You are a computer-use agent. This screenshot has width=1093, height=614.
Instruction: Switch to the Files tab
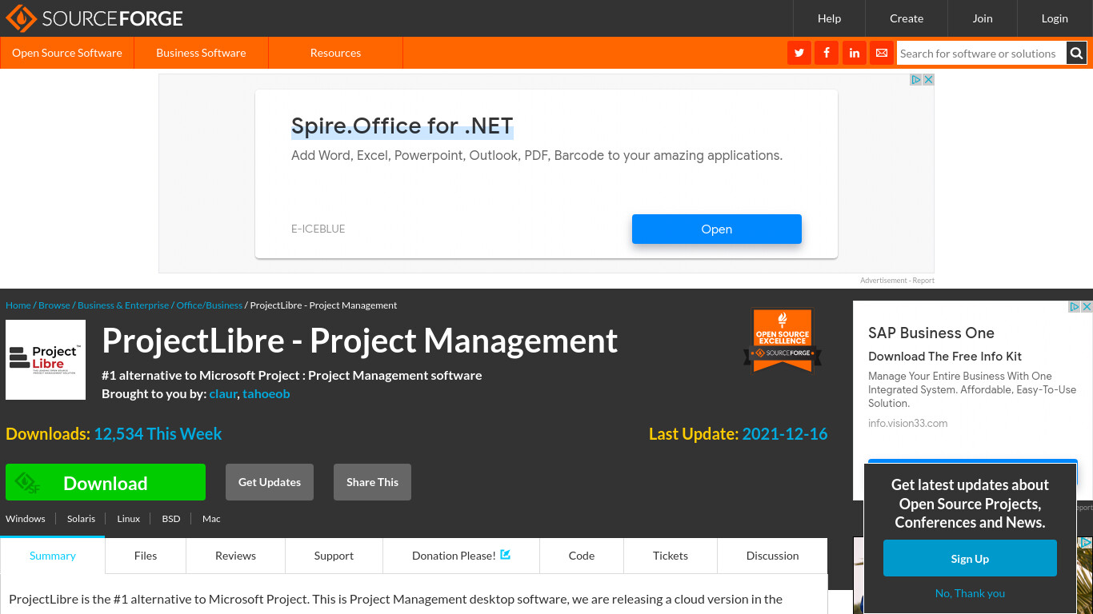146,556
